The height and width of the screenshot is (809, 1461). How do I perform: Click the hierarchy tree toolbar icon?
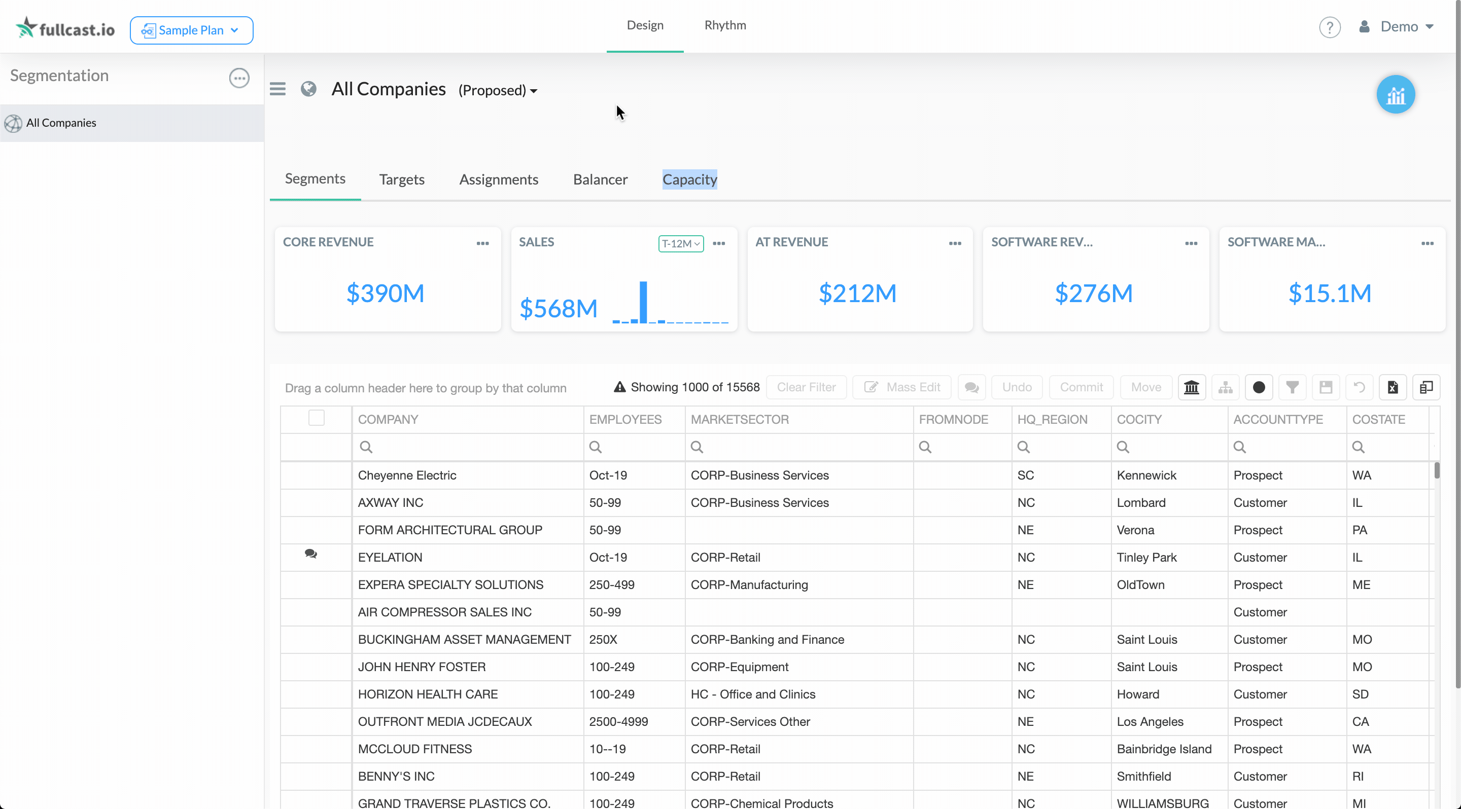[1225, 387]
